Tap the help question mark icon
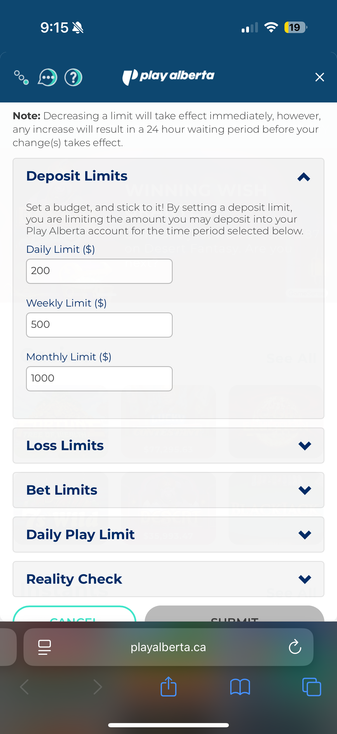Viewport: 337px width, 734px height. click(x=73, y=77)
